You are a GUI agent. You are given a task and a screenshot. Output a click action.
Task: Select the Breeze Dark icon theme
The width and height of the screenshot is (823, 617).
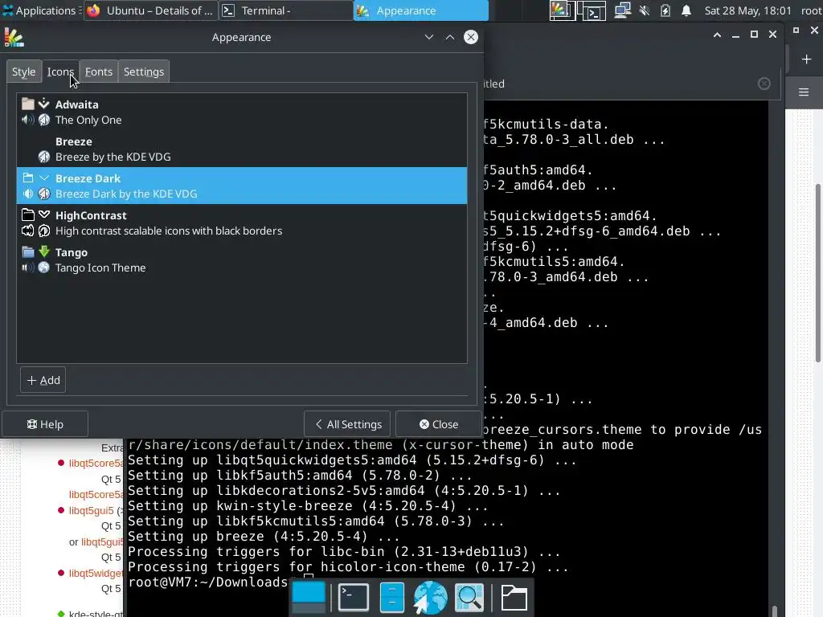[241, 186]
